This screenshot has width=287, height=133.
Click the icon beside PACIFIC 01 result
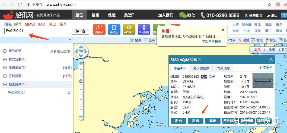click(69, 93)
